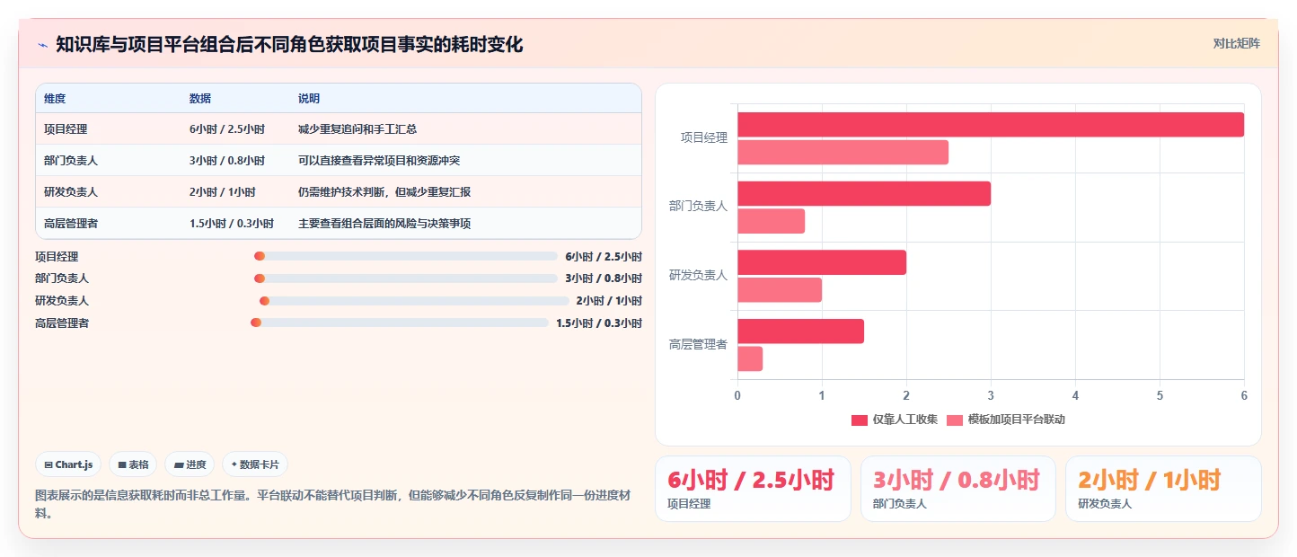The image size is (1297, 557).
Task: Click the 高层管理者 progress bar
Action: (400, 323)
